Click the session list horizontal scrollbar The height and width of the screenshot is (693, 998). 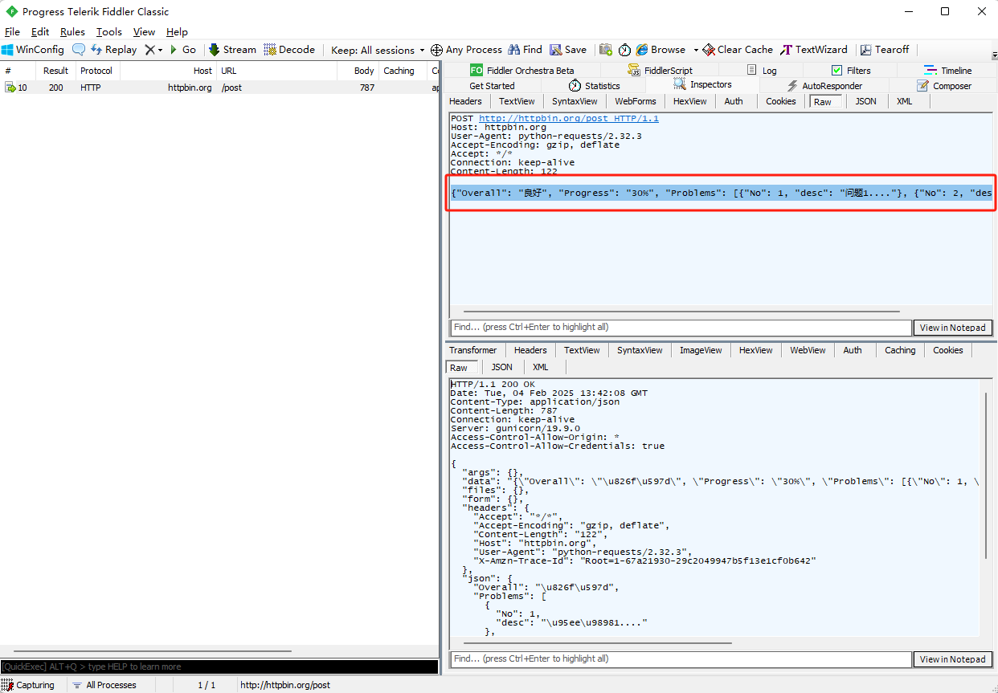(153, 651)
